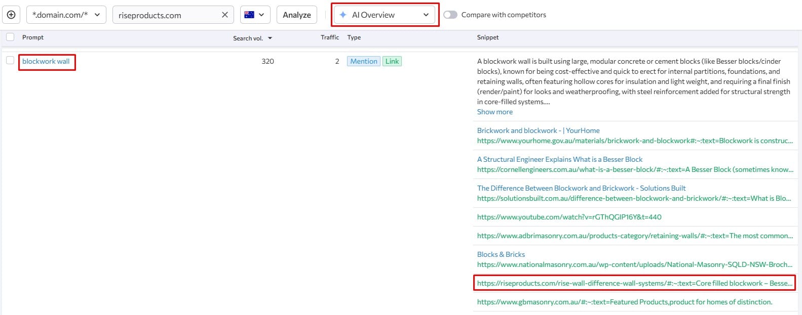Check the select-all checkbox in header

(x=10, y=37)
